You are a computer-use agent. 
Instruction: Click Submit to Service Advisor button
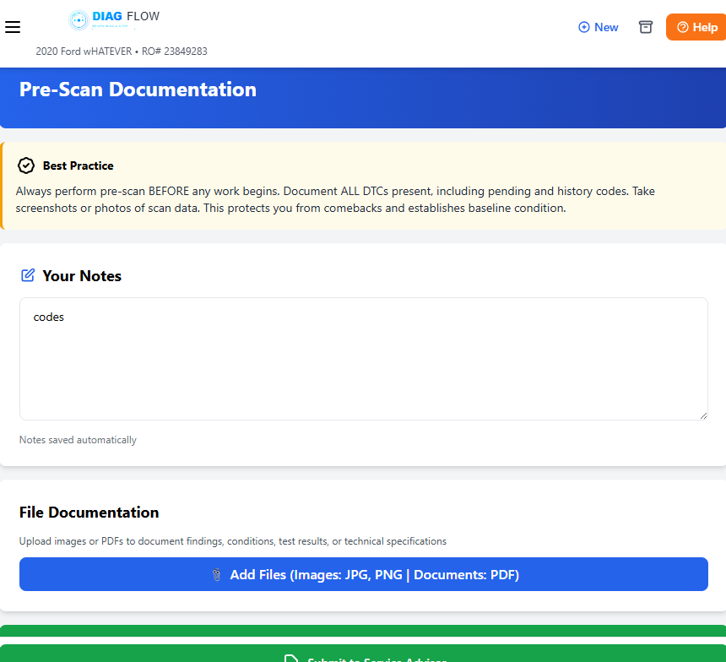pos(363,654)
